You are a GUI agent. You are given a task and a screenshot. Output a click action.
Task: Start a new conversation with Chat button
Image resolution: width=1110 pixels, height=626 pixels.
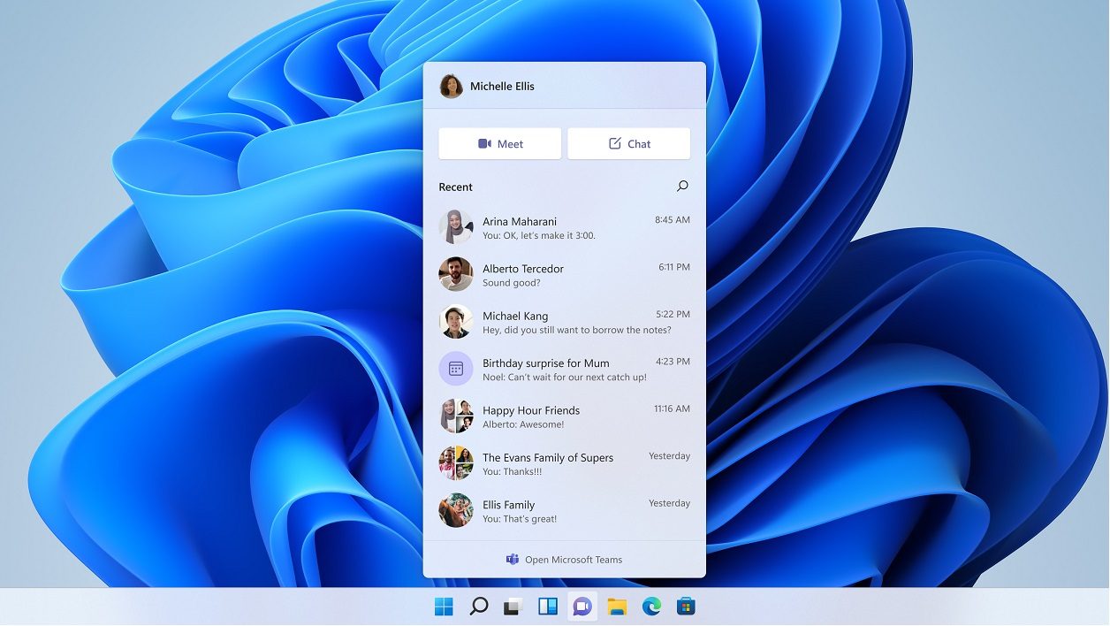628,144
